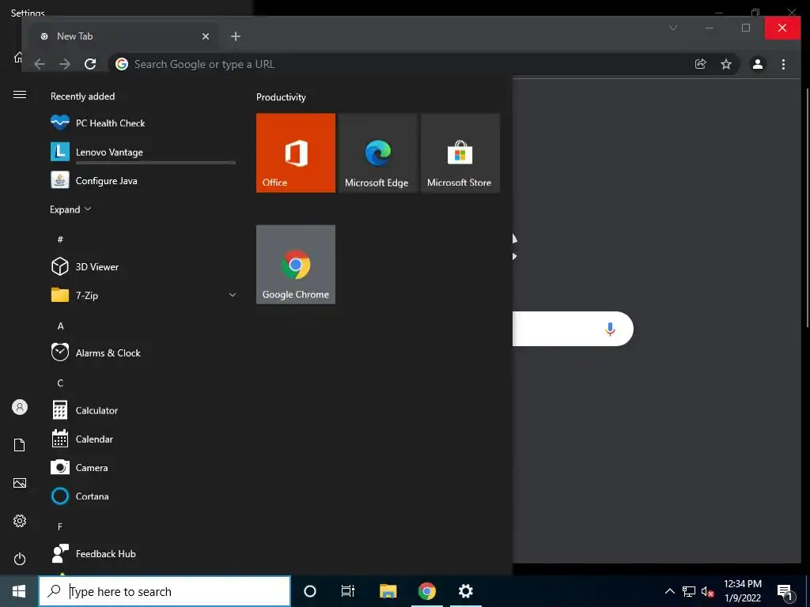Open a new Chrome tab
Image resolution: width=810 pixels, height=607 pixels.
coord(236,36)
